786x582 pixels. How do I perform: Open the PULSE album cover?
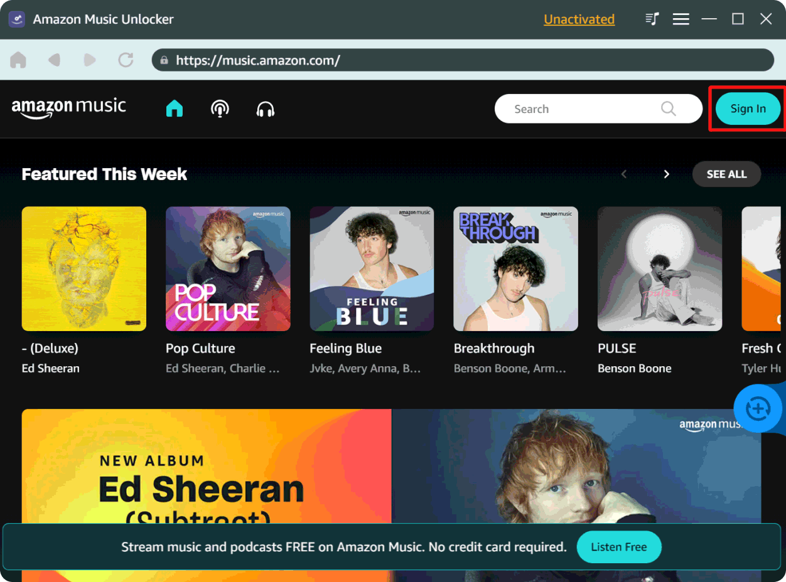(660, 269)
